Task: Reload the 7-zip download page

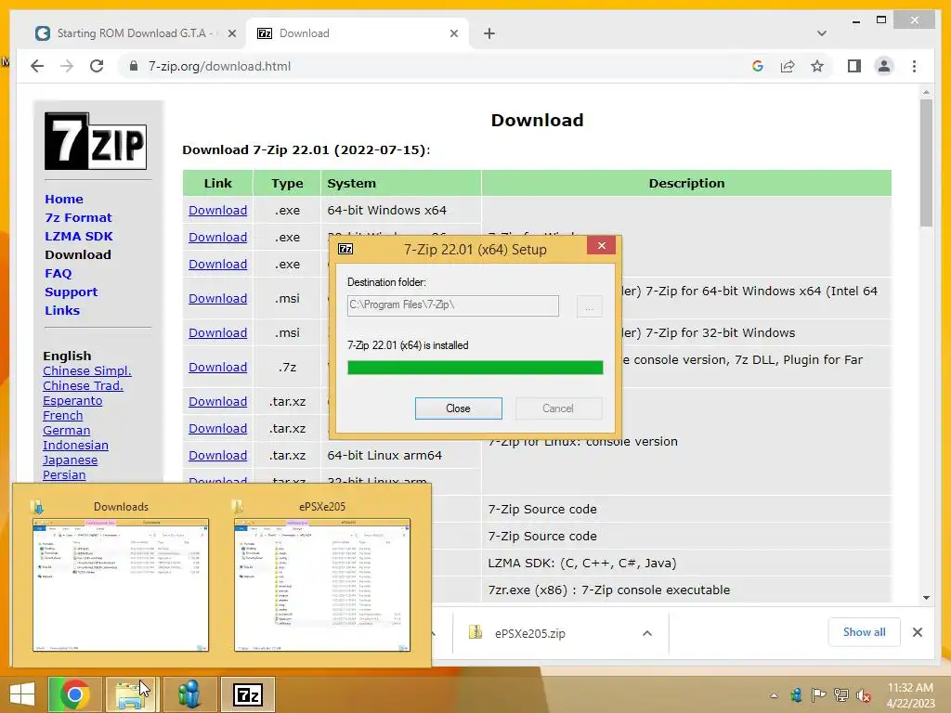Action: pyautogui.click(x=97, y=66)
